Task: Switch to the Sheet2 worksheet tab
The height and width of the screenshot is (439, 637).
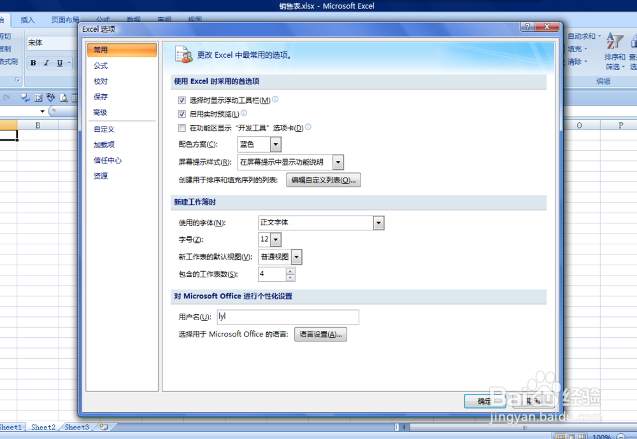Action: [43, 428]
